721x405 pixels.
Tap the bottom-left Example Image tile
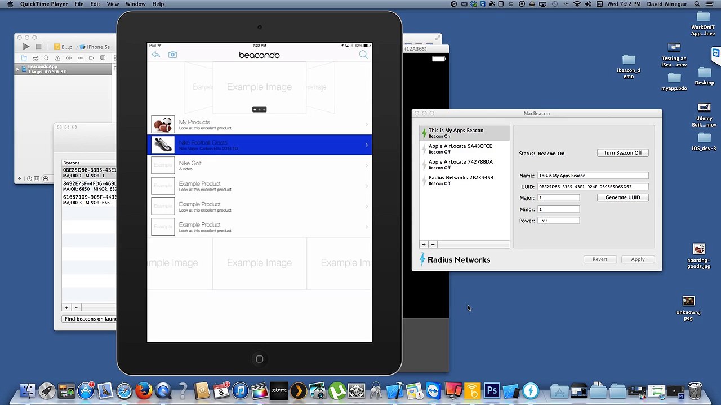pyautogui.click(x=180, y=263)
